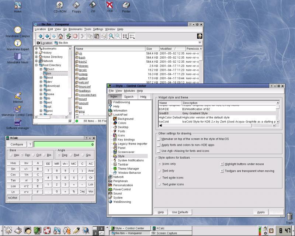Clear the Location bar with the black X icon
The width and height of the screenshot is (295, 236).
38,43
